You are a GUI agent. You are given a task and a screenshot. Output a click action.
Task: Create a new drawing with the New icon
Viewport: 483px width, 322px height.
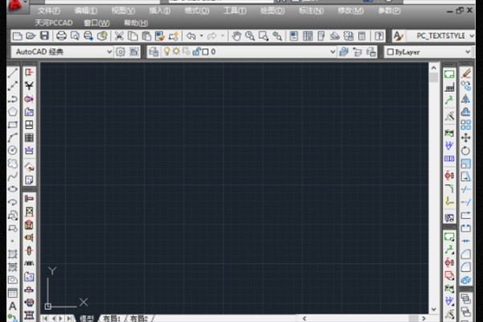click(x=17, y=36)
